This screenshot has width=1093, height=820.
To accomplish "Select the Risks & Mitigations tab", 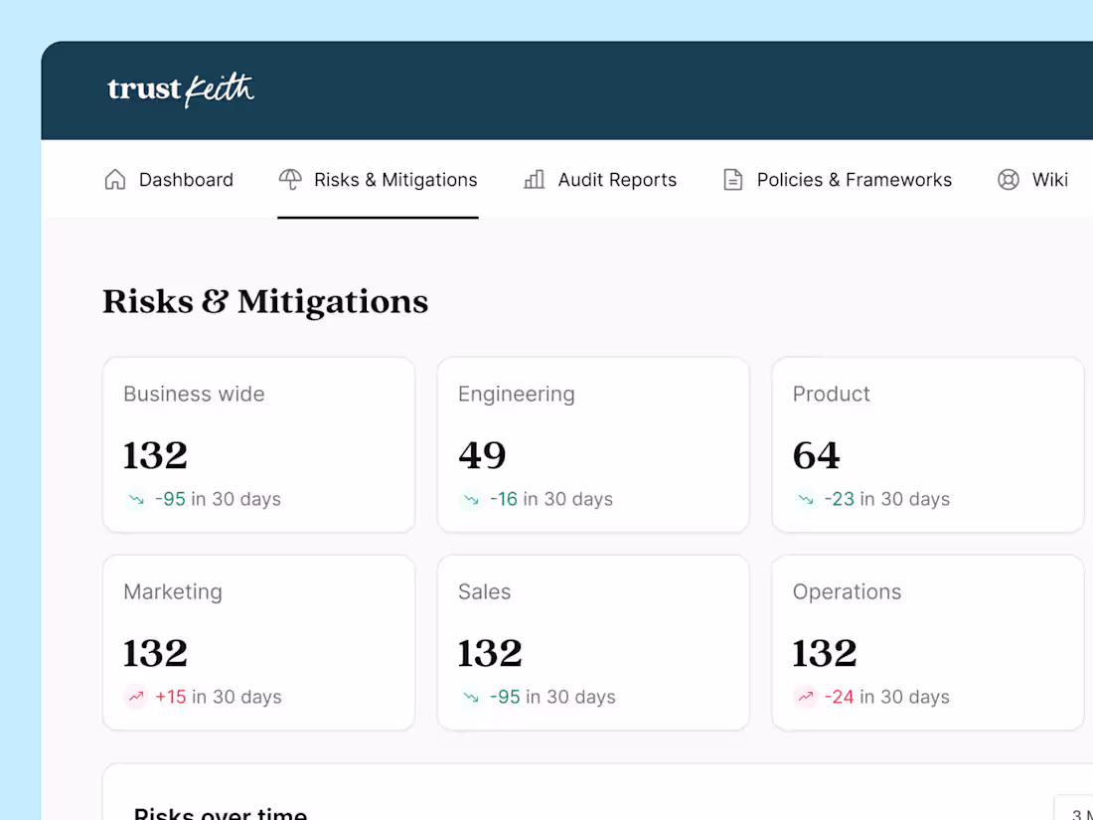I will (394, 179).
